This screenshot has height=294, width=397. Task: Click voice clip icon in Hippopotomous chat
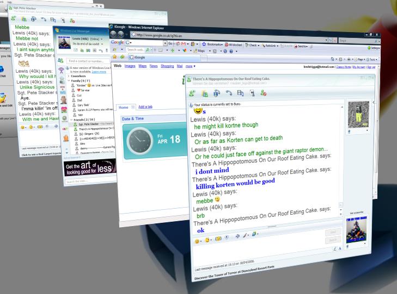(x=227, y=237)
